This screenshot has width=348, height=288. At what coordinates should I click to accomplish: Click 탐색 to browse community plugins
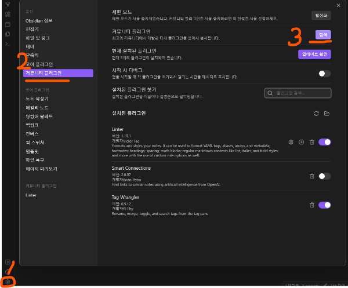(x=323, y=35)
